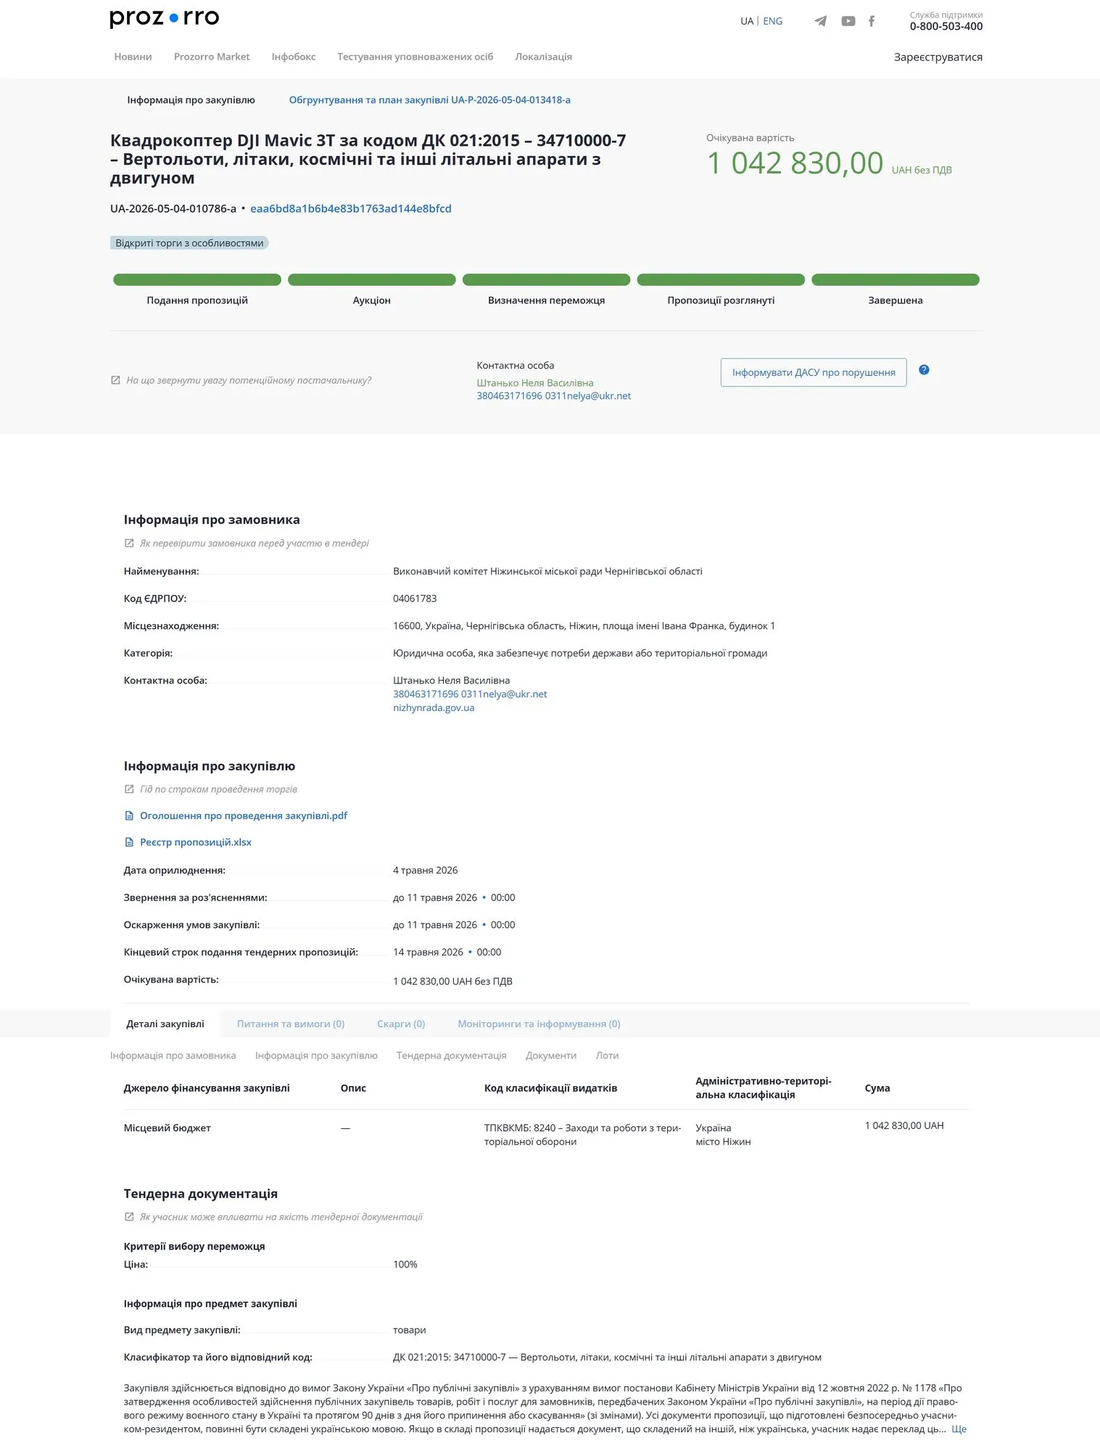Select Питання та вимоги (0) tab

(x=291, y=1024)
